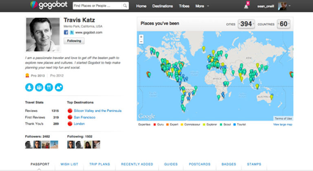Switch to the Badges tab

pyautogui.click(x=229, y=164)
